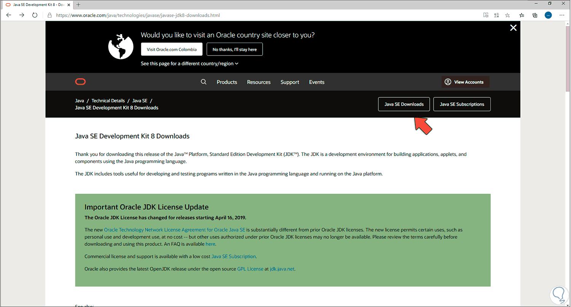
Task: Click the View Accounts user icon
Action: 448,82
